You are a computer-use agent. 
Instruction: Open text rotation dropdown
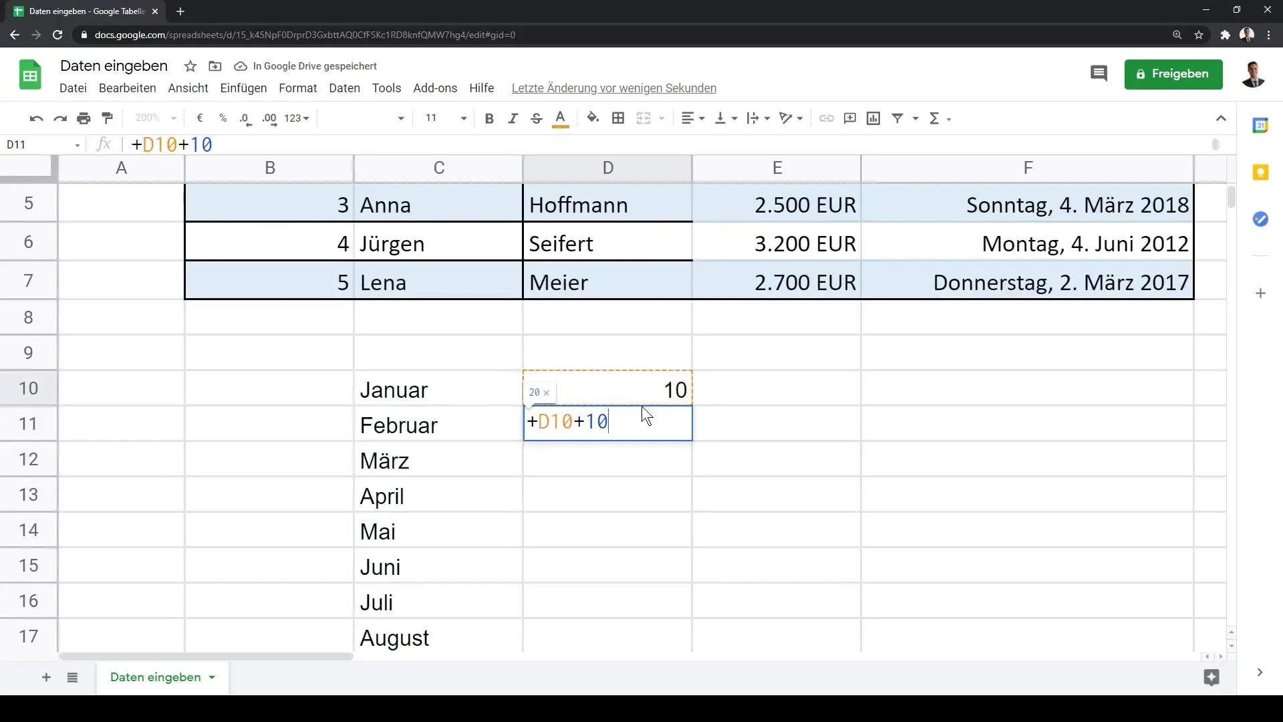791,118
